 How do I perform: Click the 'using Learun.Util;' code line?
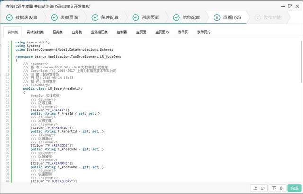pos(33,42)
